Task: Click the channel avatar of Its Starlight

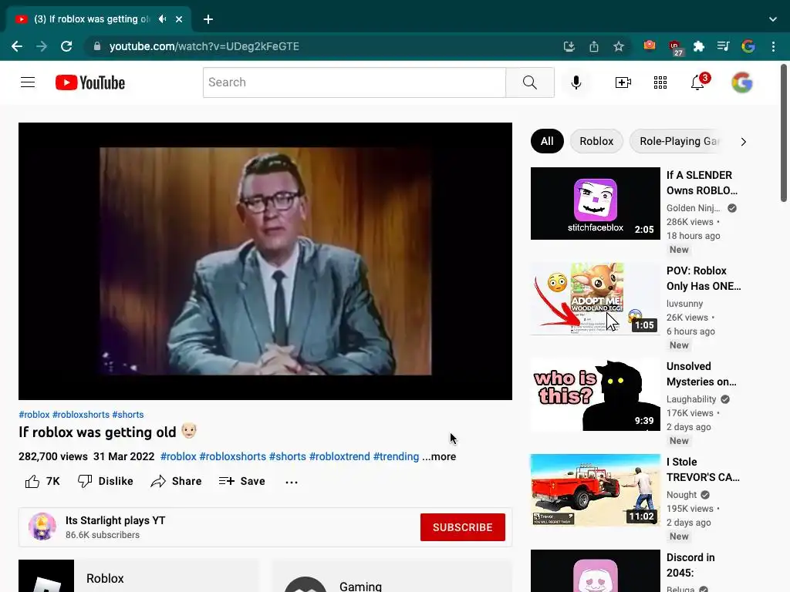Action: [42, 526]
